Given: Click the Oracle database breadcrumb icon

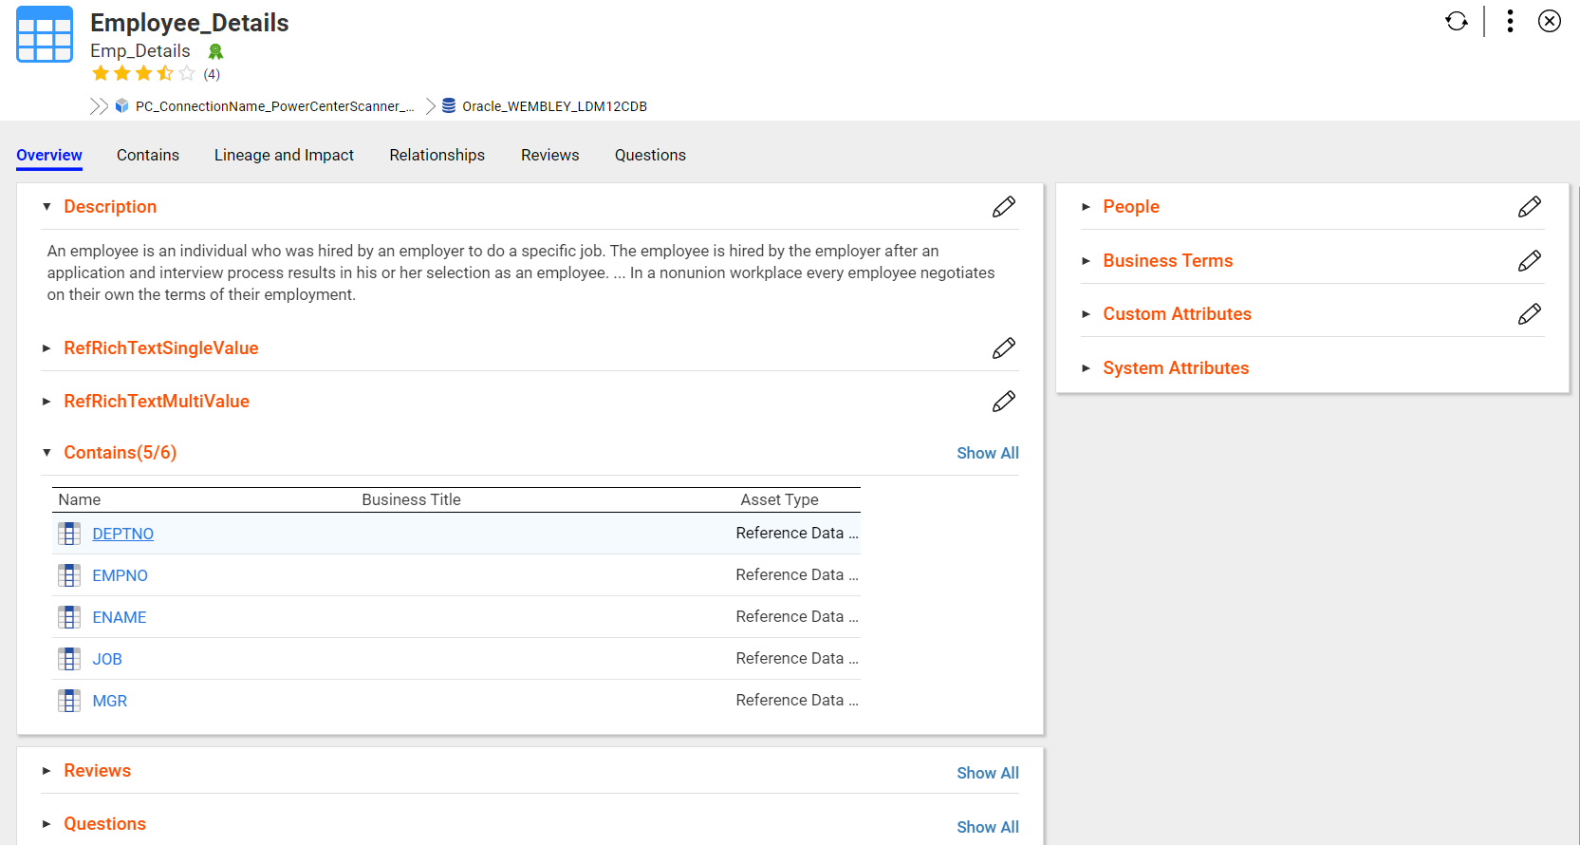Looking at the screenshot, I should click(x=449, y=106).
